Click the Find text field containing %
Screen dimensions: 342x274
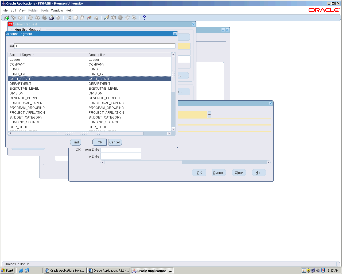click(95, 46)
